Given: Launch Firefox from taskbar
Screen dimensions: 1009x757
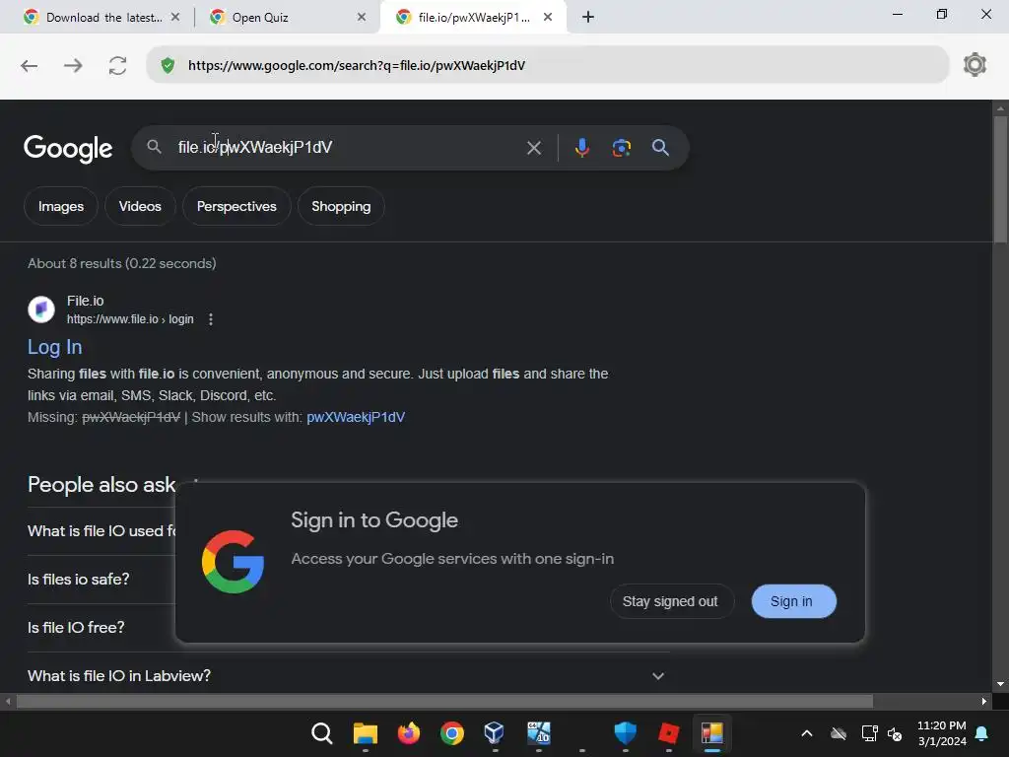Looking at the screenshot, I should coord(409,733).
